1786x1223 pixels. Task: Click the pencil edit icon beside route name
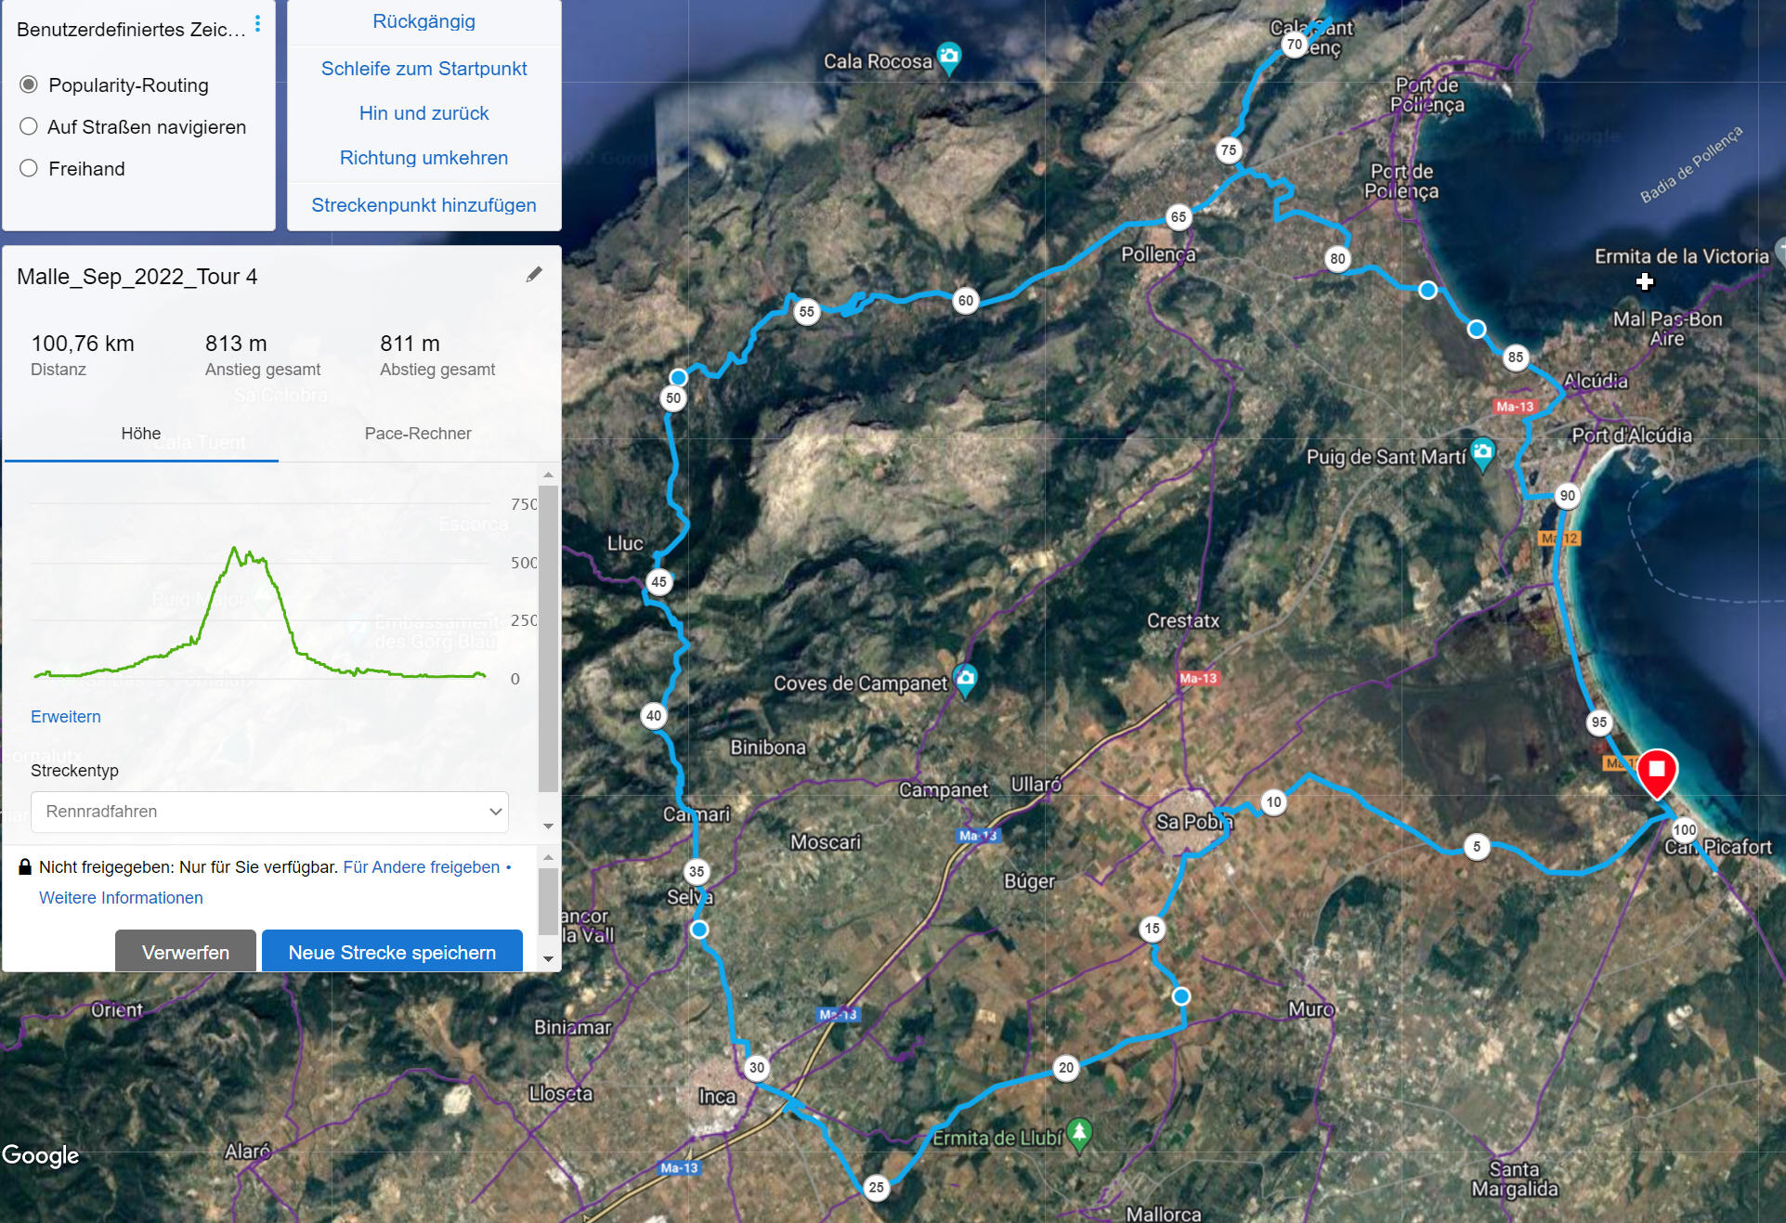(x=534, y=274)
